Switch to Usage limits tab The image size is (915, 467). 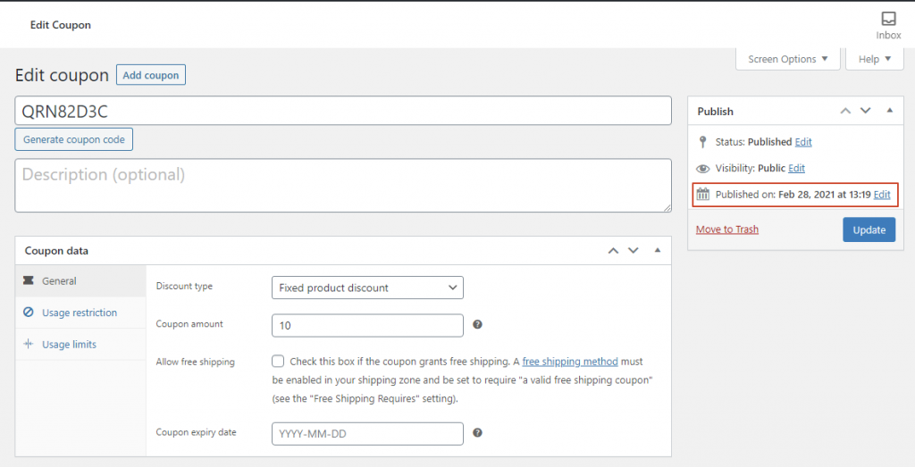tap(69, 345)
